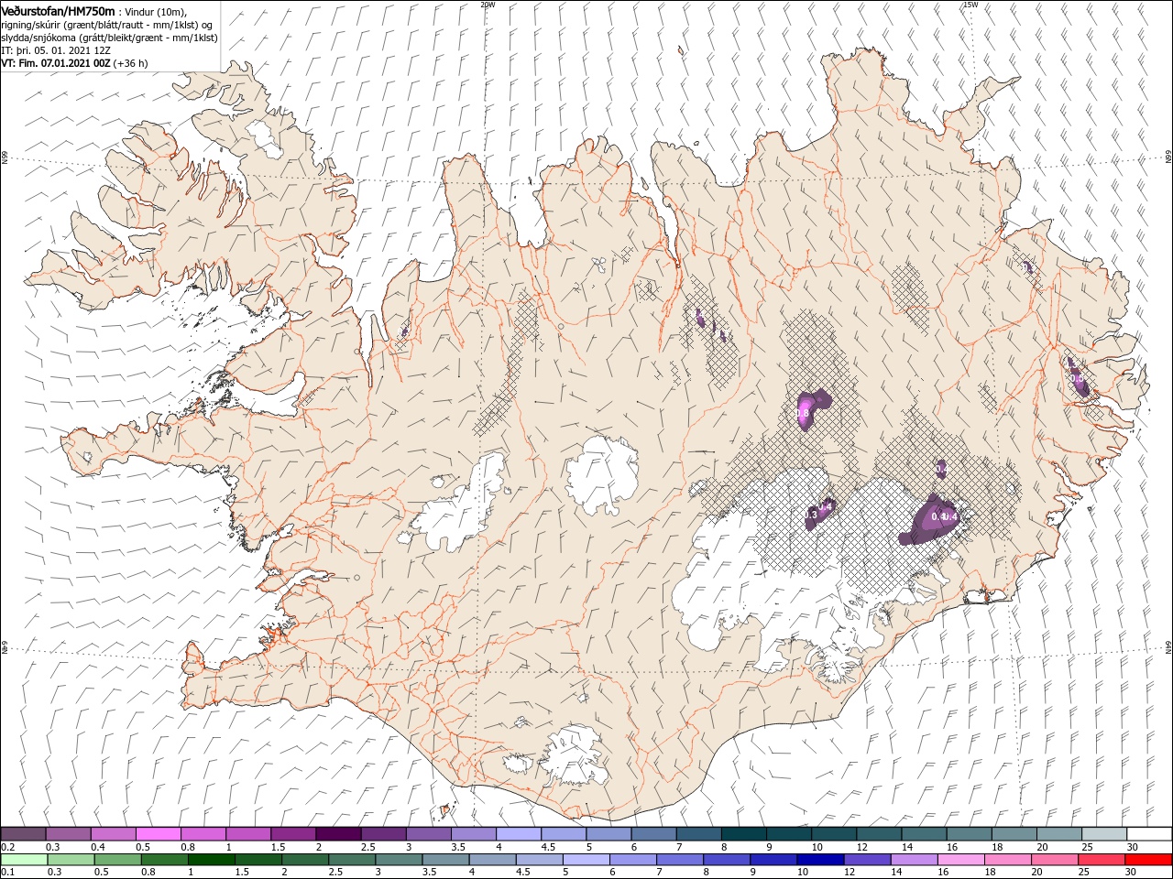
Task: Click the 9 label in the lower legend row
Action: click(752, 872)
